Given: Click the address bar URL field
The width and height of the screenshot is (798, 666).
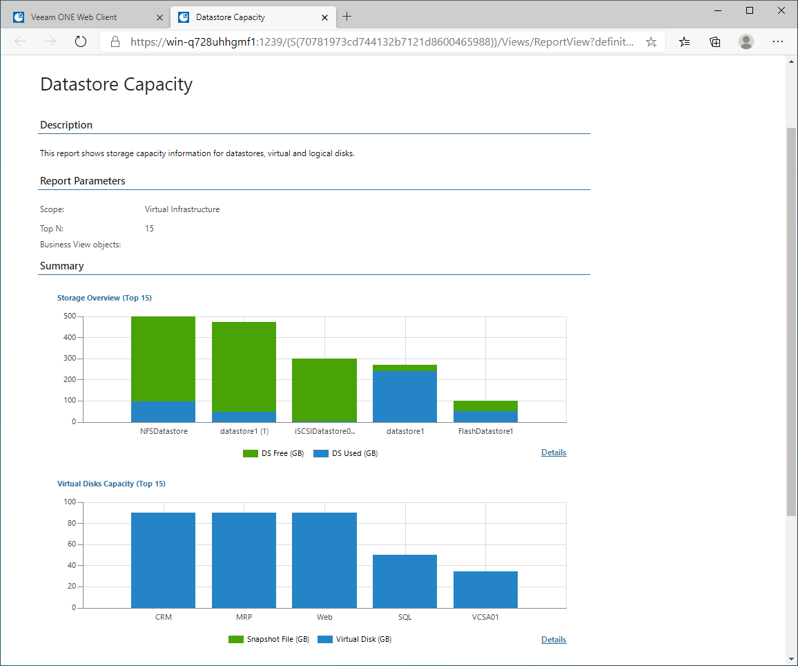Looking at the screenshot, I should [x=382, y=41].
